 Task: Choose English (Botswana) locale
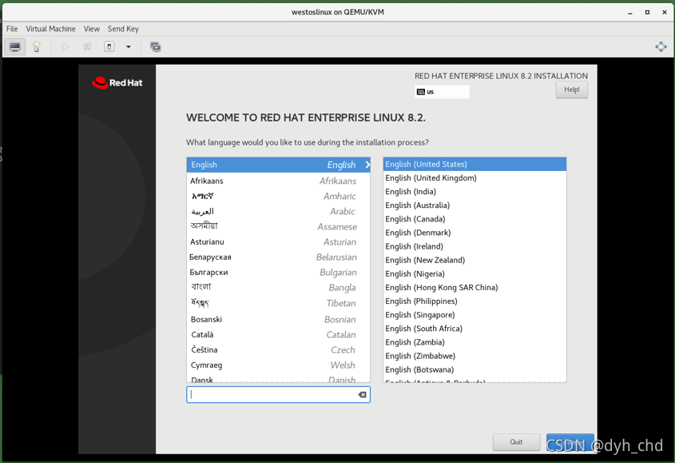474,370
